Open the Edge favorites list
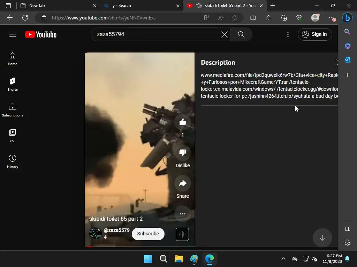 coord(268,18)
